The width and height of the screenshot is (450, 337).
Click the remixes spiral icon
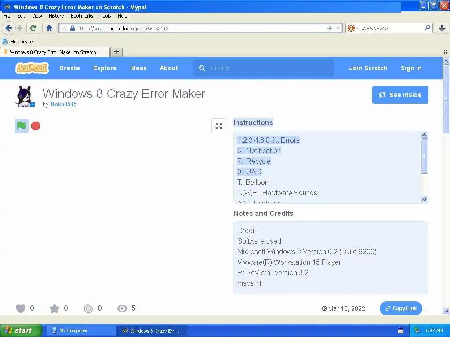point(88,308)
